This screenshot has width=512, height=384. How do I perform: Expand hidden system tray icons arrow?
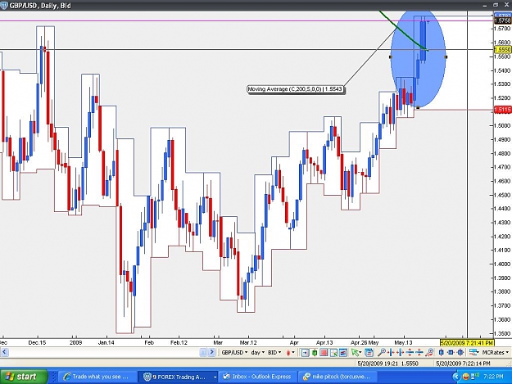pyautogui.click(x=456, y=377)
